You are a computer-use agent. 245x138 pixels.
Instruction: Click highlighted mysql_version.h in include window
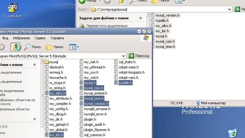[94, 104]
